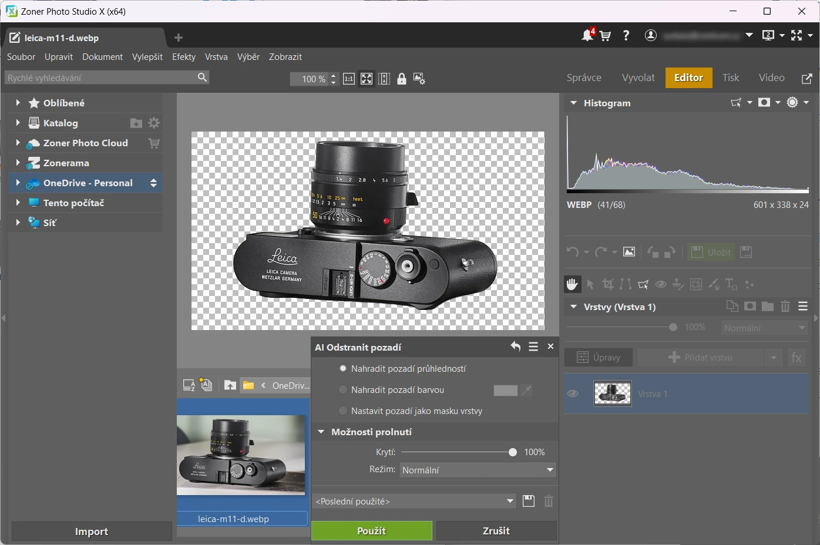
Task: Pick the Clone stamp tool
Action: point(678,284)
